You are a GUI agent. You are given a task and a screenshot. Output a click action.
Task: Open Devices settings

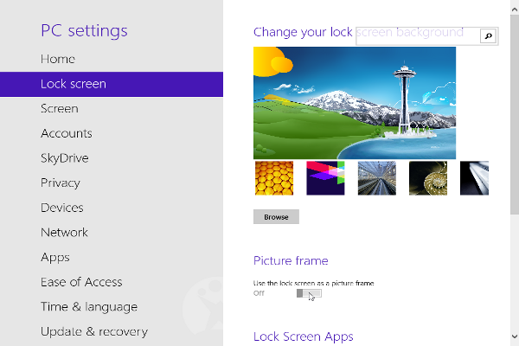(x=62, y=208)
